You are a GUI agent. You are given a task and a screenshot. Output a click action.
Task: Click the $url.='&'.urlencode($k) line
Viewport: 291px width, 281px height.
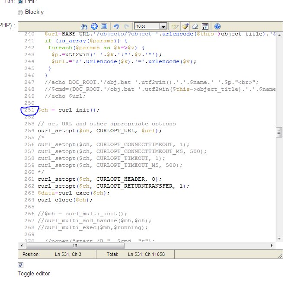pyautogui.click(x=124, y=61)
